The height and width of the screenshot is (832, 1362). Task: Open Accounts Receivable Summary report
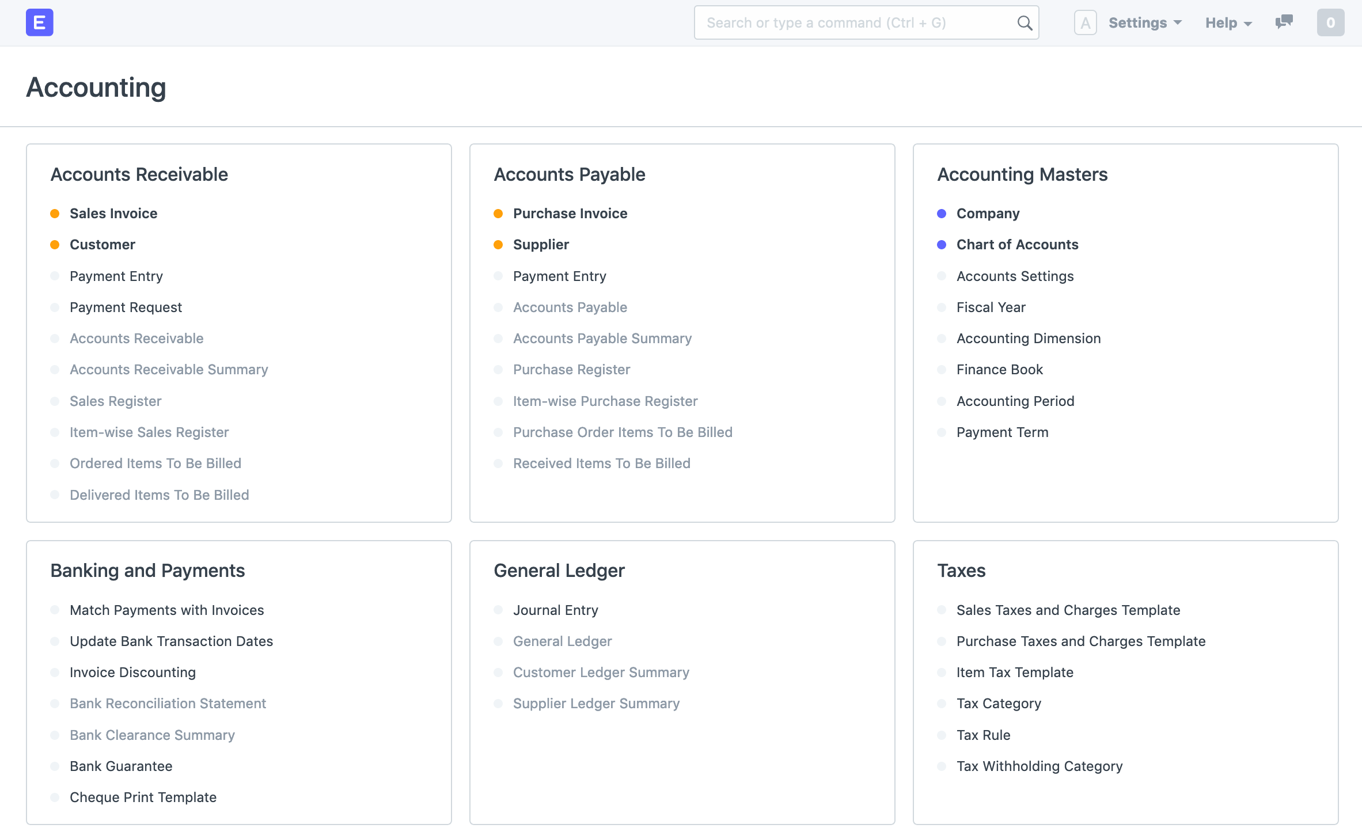(x=169, y=370)
